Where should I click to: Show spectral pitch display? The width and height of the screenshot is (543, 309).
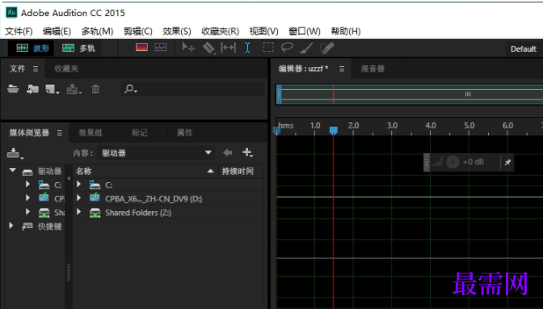click(161, 47)
